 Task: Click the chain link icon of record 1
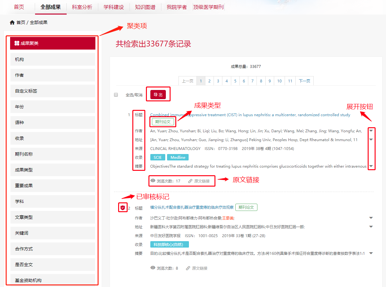(190, 181)
